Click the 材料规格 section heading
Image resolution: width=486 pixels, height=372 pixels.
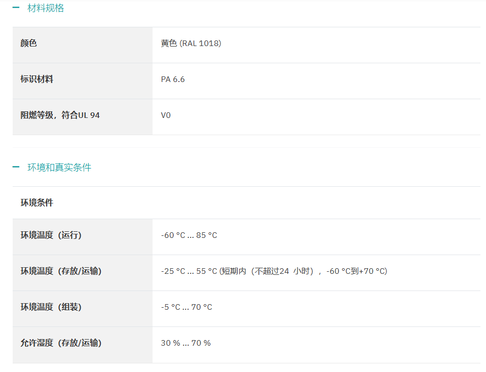[x=46, y=8]
